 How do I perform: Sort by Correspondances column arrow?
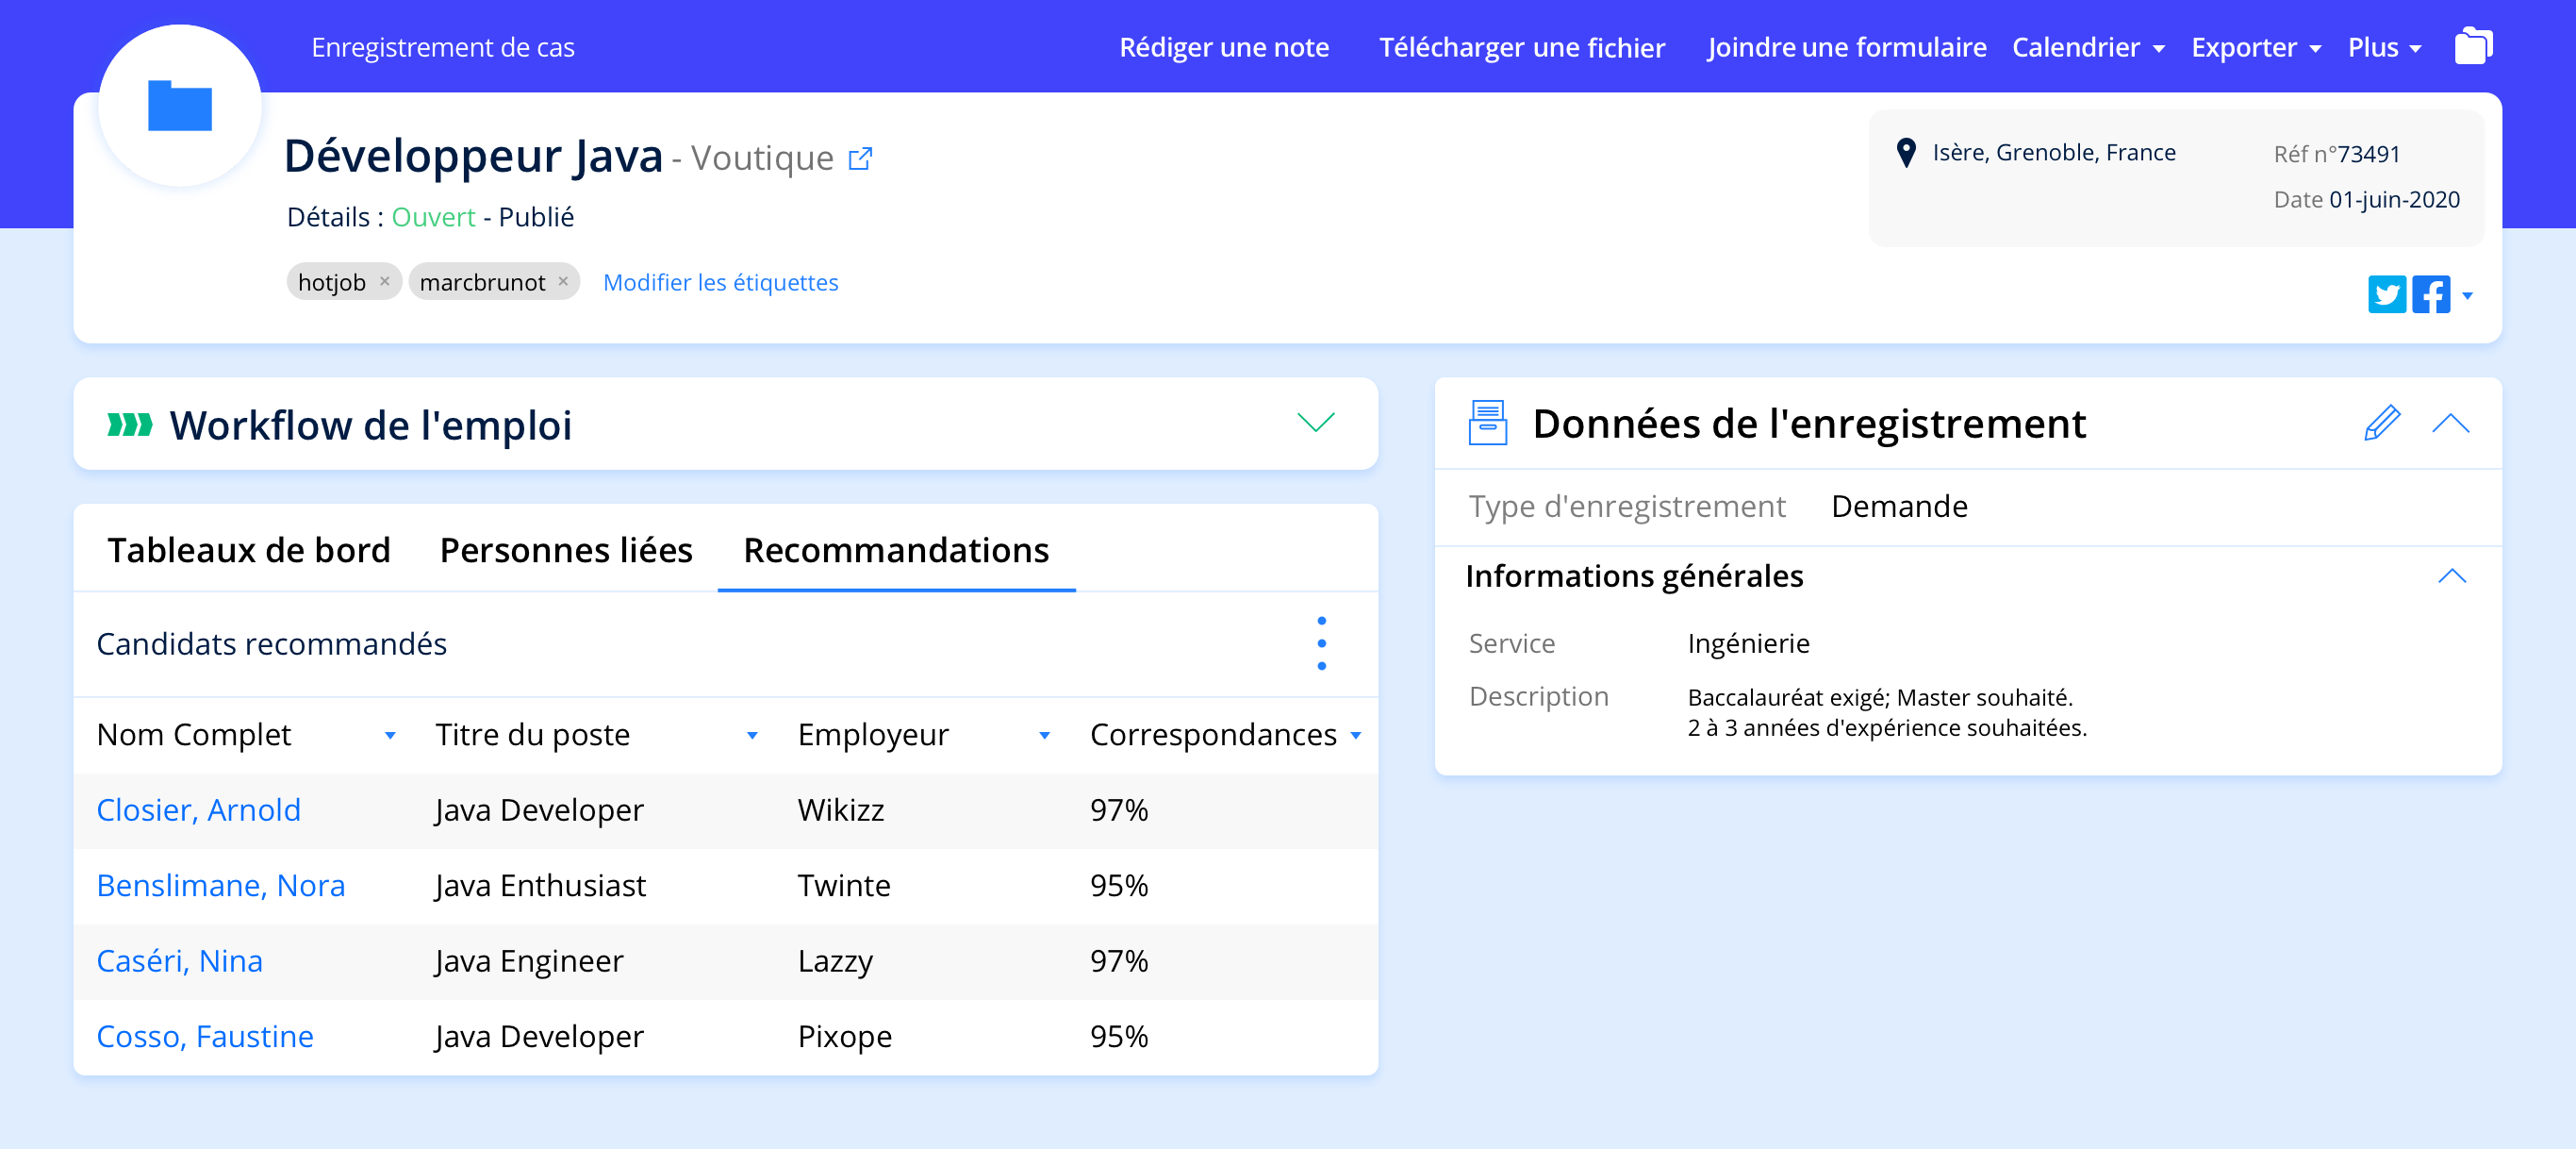1355,736
